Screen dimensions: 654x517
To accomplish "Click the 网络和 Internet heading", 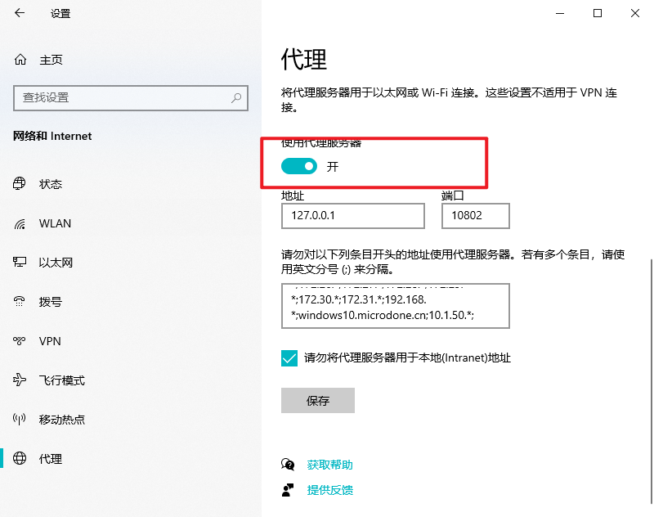I will point(52,136).
